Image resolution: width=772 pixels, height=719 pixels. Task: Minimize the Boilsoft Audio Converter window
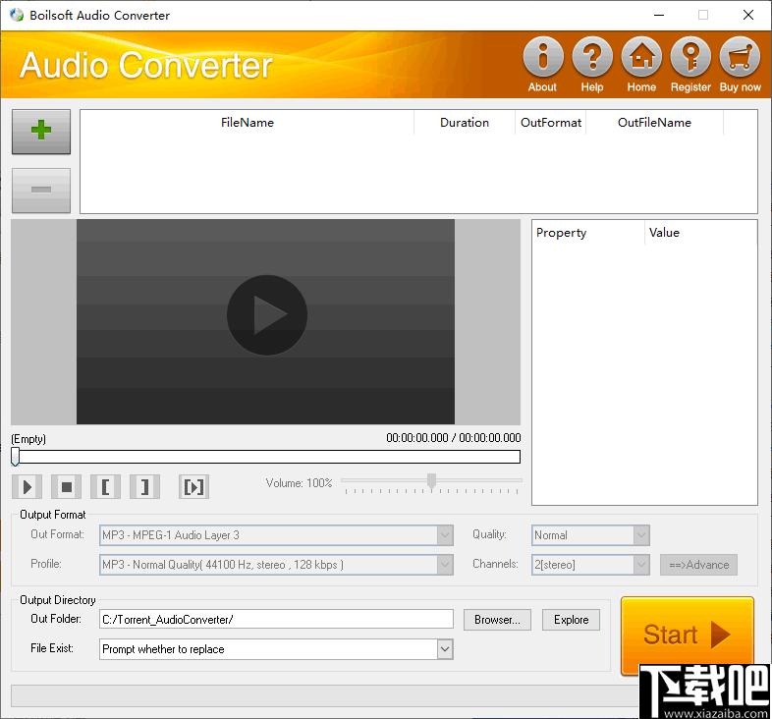click(x=659, y=15)
